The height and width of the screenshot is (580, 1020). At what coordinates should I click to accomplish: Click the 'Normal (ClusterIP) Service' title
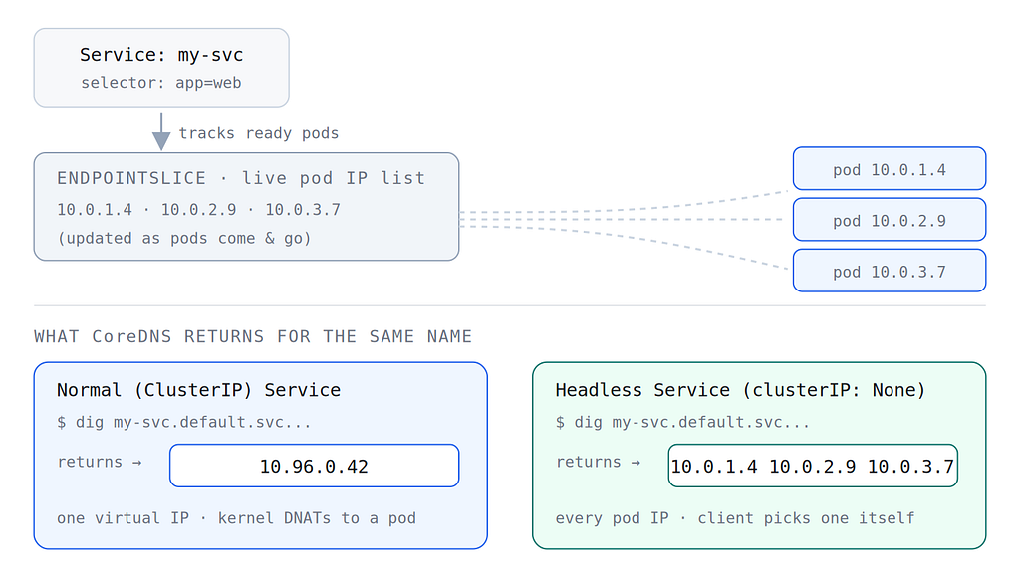coord(198,390)
